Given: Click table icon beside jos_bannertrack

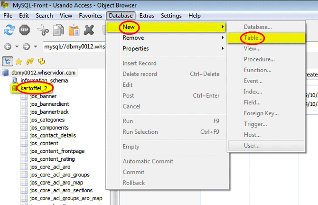Looking at the screenshot, I should [24, 112].
